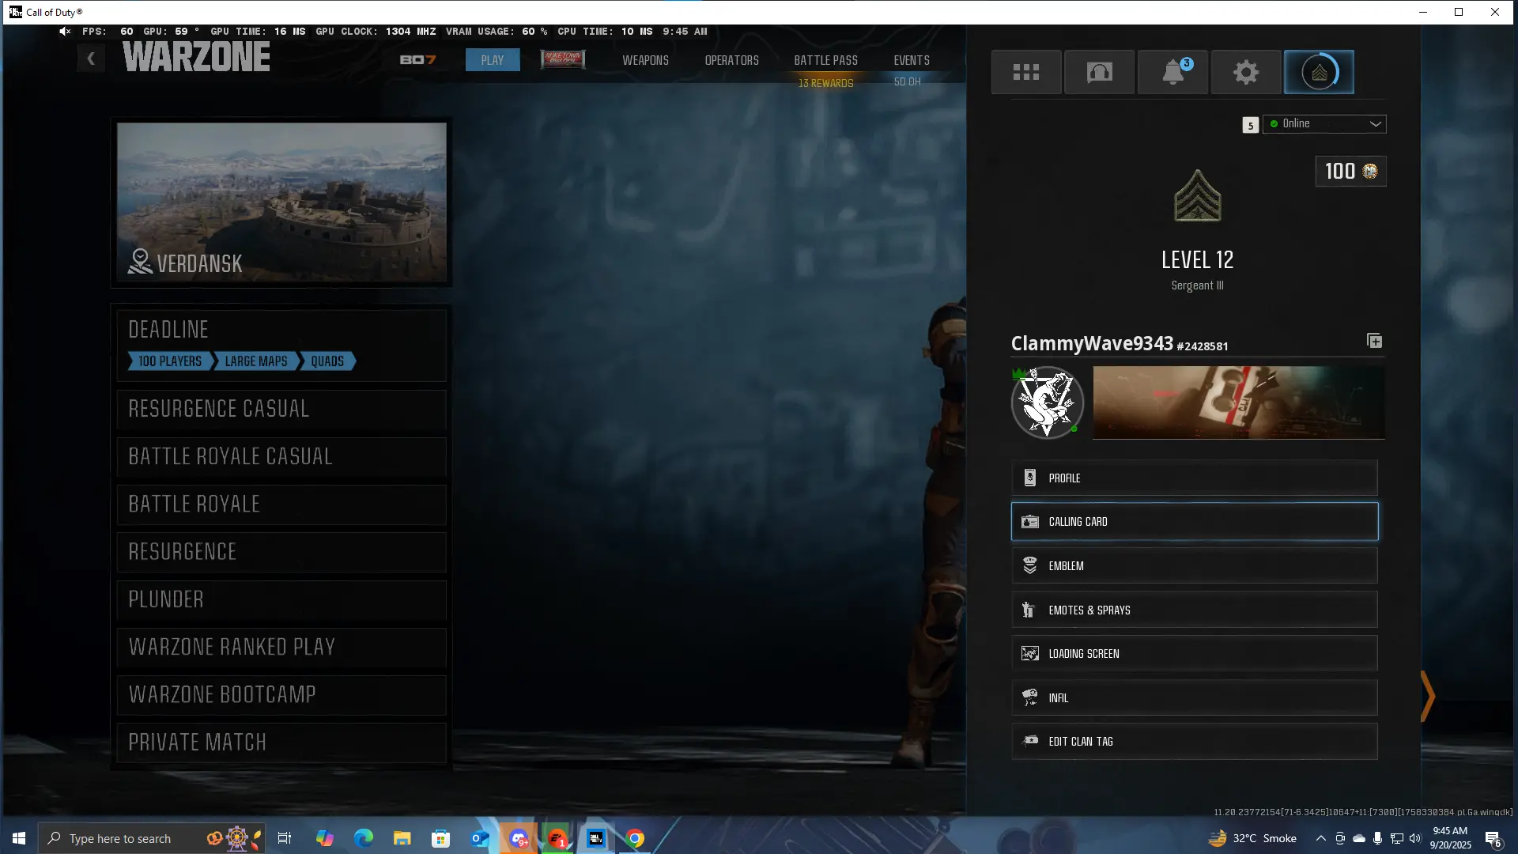The image size is (1518, 854).
Task: Open the grid menu icon
Action: [x=1025, y=72]
